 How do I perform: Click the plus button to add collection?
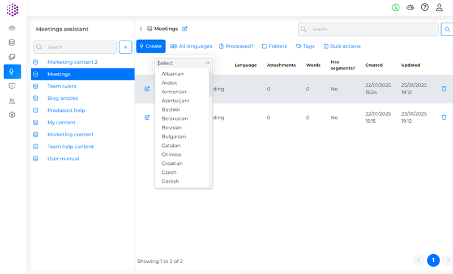pos(125,47)
